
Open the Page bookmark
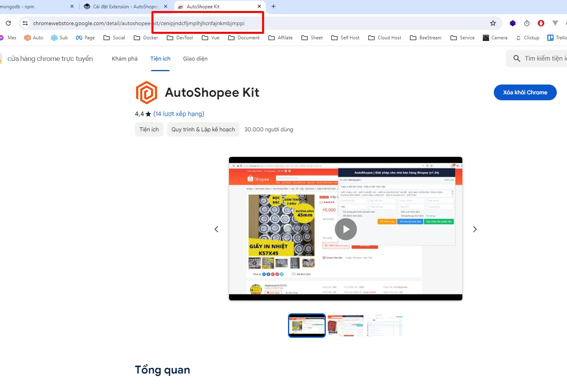[x=85, y=38]
